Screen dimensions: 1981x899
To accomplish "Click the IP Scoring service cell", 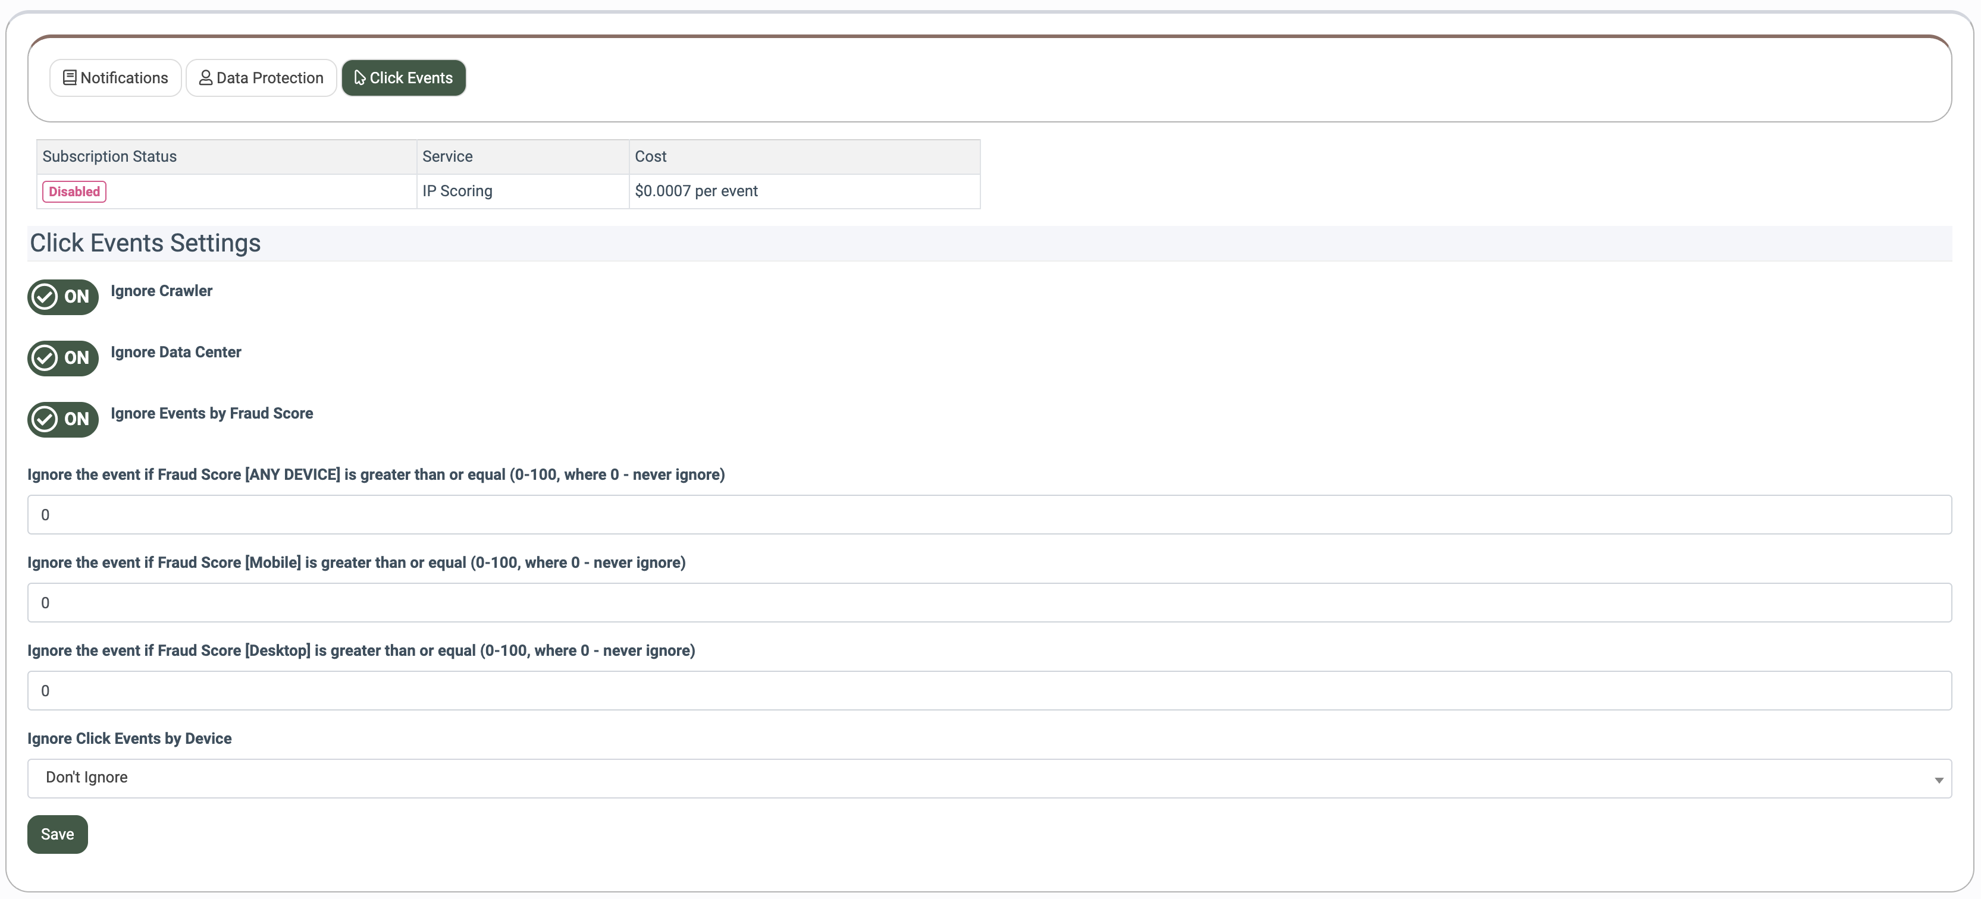I will coord(457,191).
